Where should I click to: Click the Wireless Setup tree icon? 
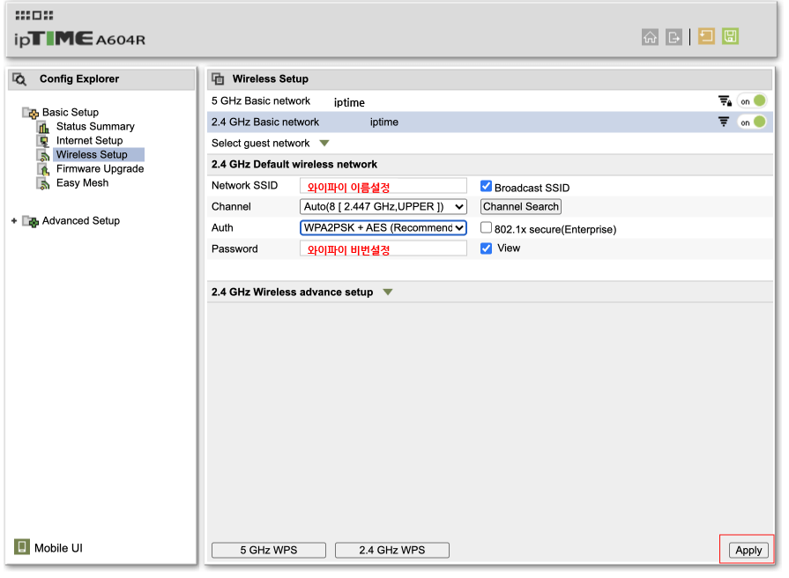(44, 155)
